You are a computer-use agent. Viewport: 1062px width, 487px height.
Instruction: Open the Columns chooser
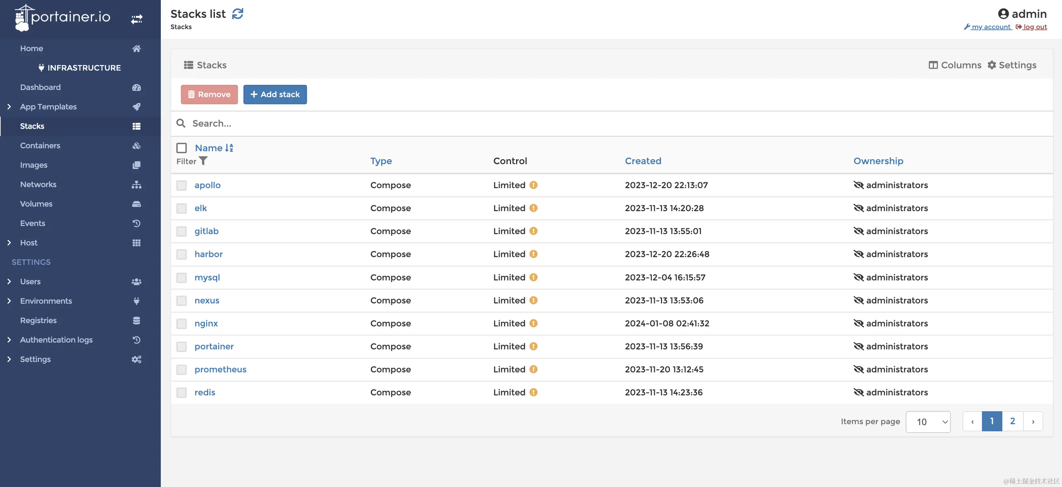pyautogui.click(x=955, y=65)
